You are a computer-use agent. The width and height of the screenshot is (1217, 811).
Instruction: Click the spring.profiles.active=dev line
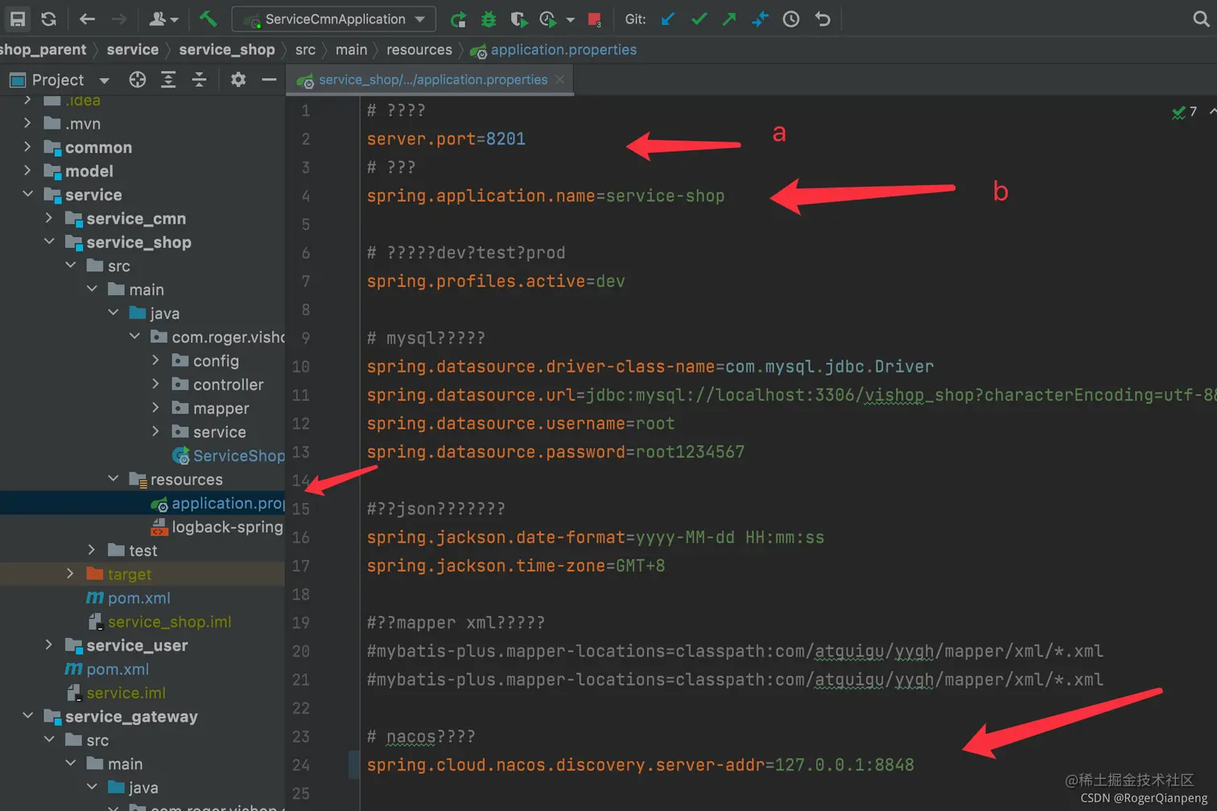click(x=496, y=281)
